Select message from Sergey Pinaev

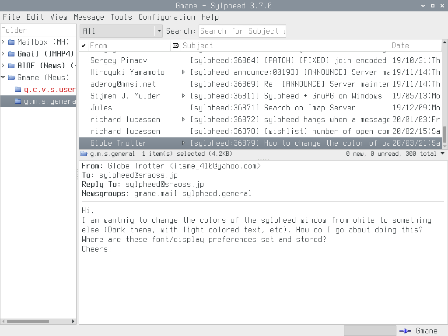260,60
